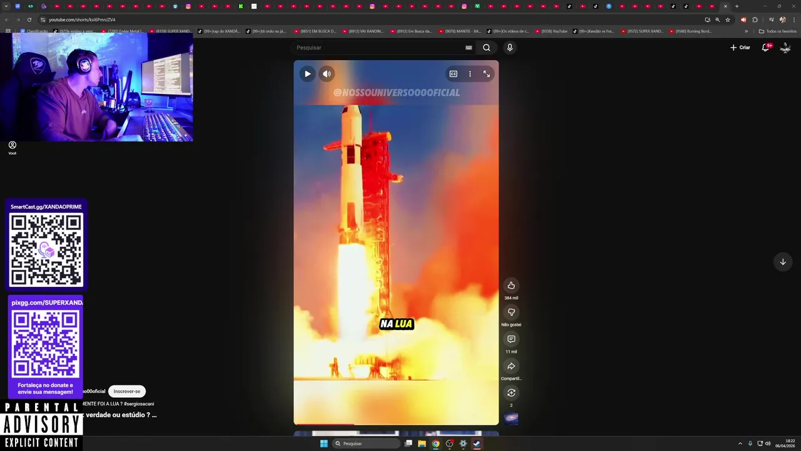
Task: Open the Todos os favoritos folder
Action: click(x=778, y=31)
